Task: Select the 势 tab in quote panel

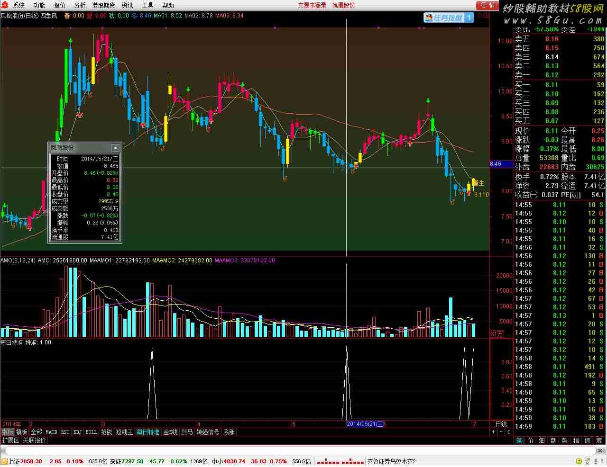Action: [x=565, y=440]
